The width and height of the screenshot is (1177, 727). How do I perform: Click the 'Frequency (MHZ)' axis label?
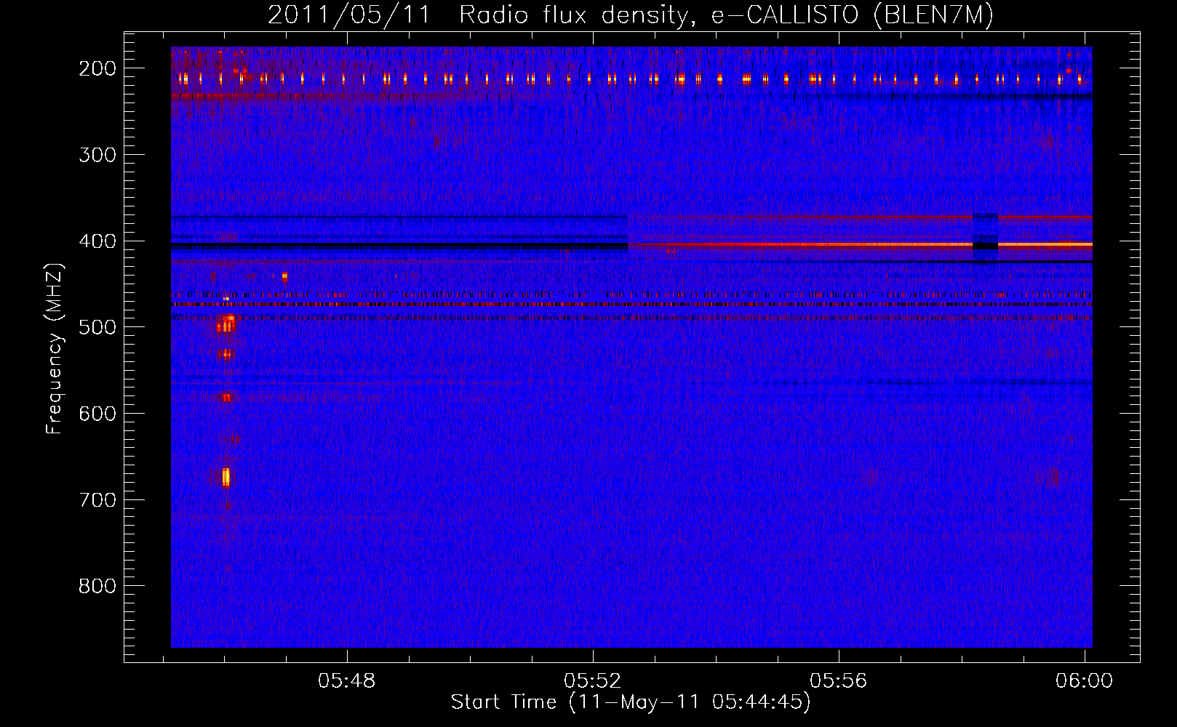coord(55,348)
